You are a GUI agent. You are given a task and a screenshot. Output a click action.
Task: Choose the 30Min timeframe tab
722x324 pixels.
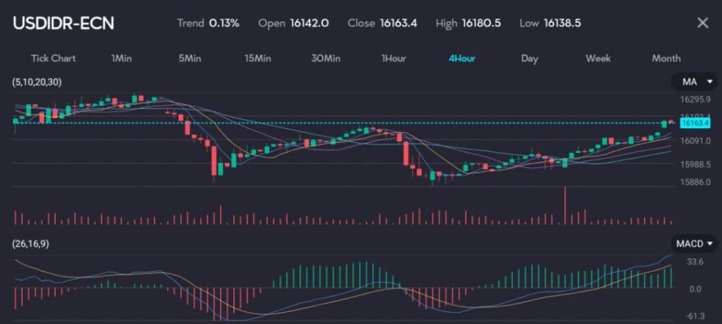coord(326,58)
